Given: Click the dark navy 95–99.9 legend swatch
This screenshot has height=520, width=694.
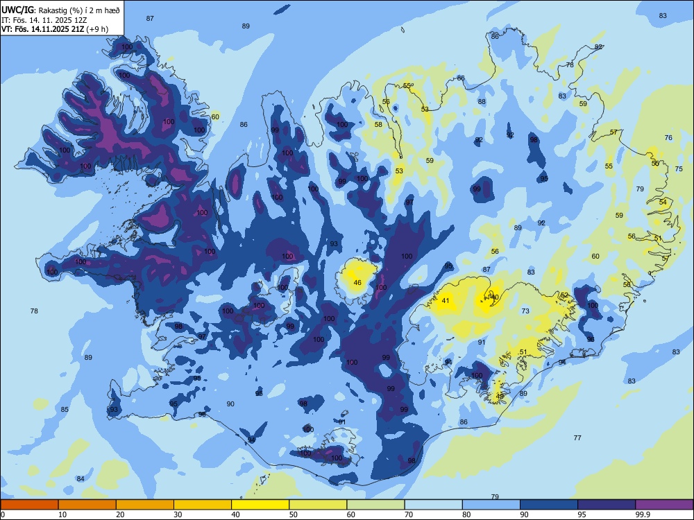Looking at the screenshot, I should pos(607,505).
